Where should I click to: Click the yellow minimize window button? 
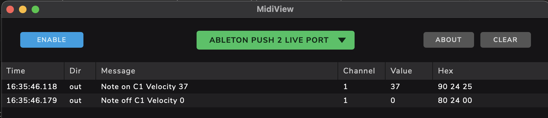23,9
